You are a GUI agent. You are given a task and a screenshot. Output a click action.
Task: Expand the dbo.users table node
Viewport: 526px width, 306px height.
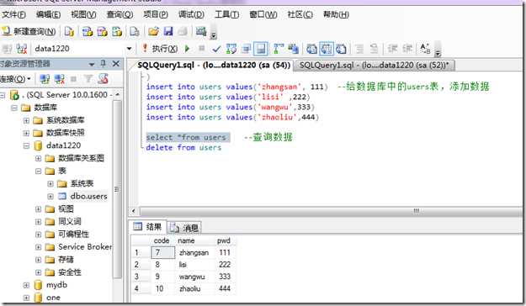coord(50,197)
